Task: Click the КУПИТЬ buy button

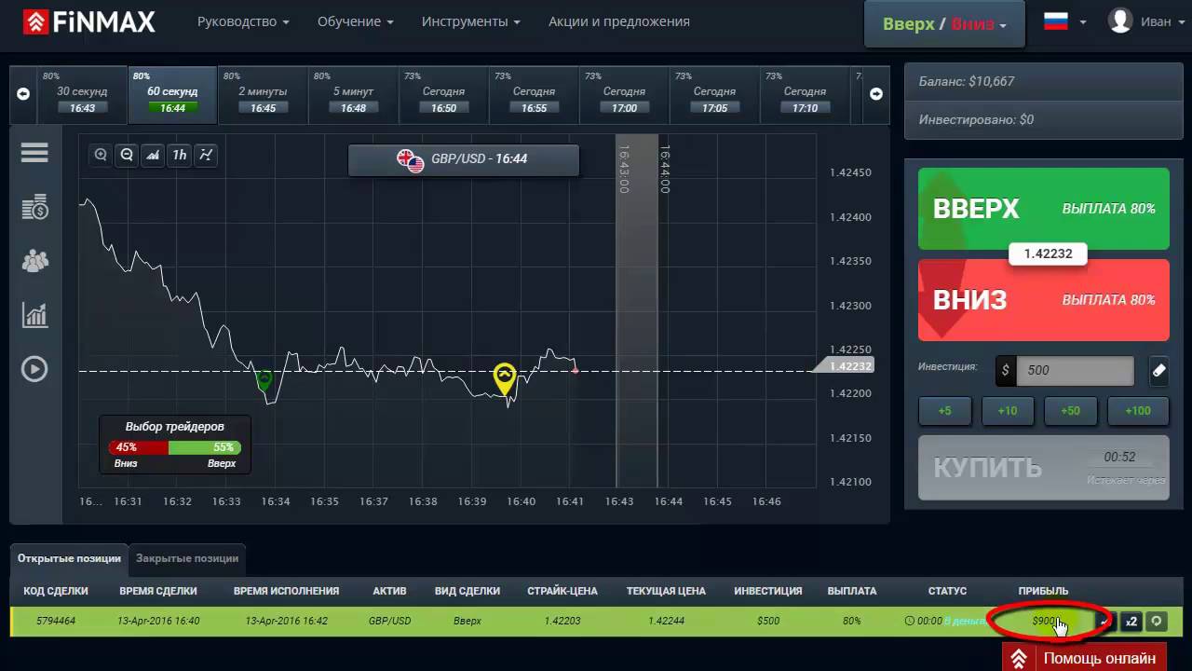Action: pos(1043,468)
